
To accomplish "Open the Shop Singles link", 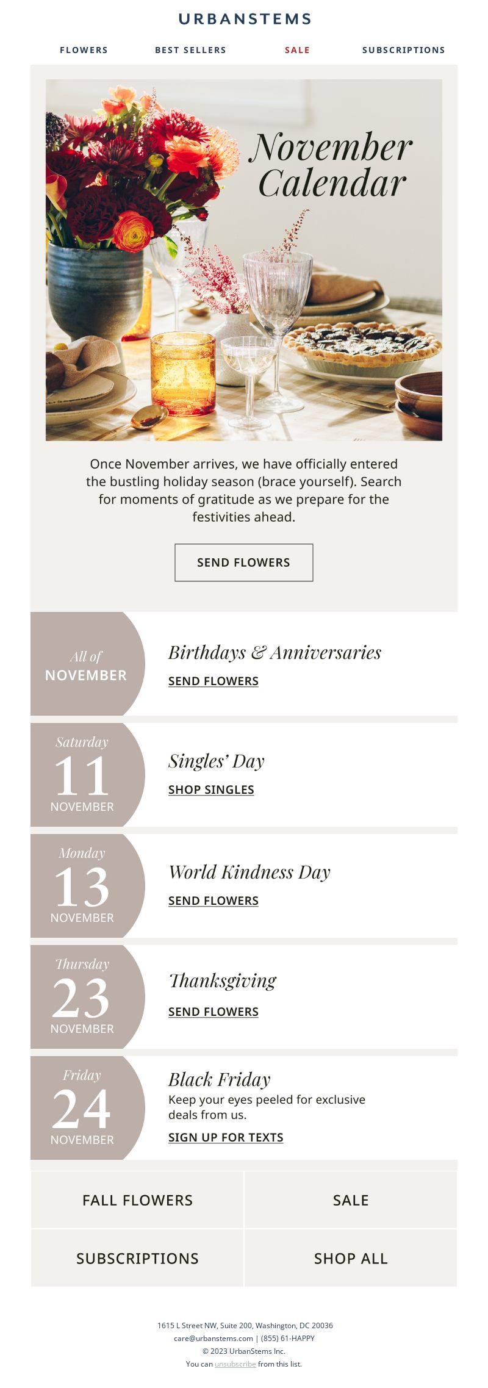I will [211, 789].
